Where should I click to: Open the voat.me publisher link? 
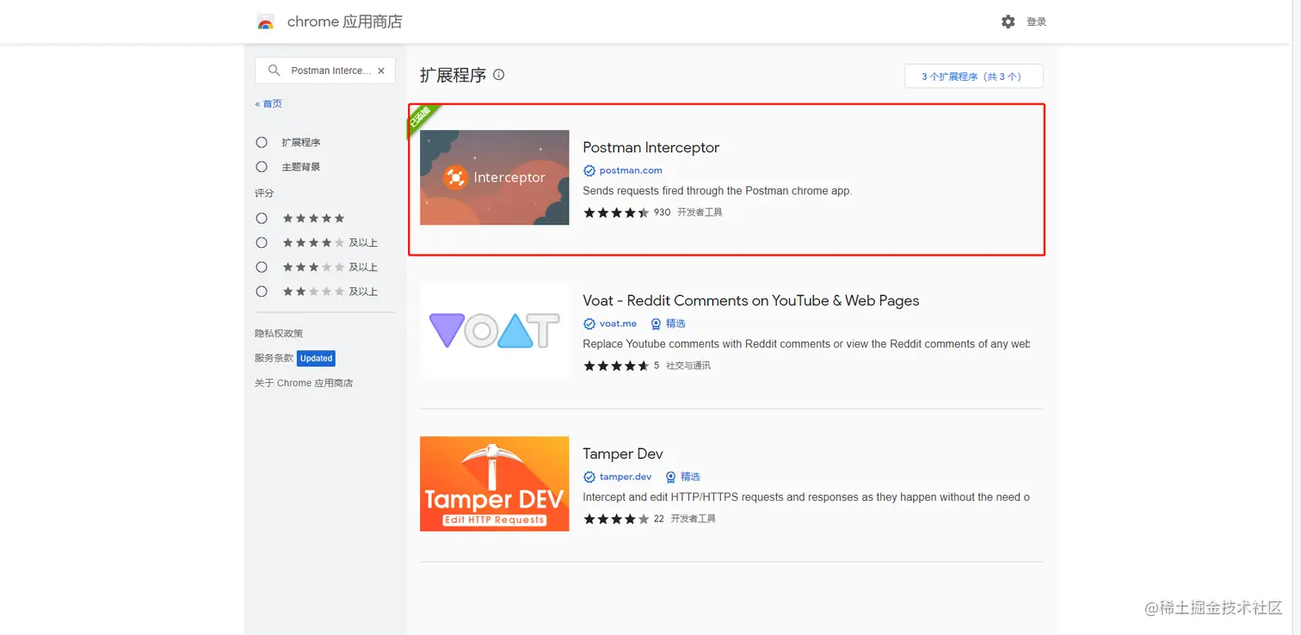(x=618, y=324)
